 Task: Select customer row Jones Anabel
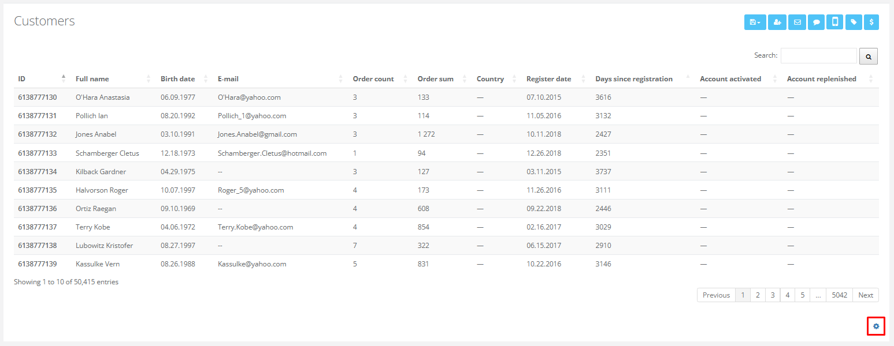tap(96, 134)
